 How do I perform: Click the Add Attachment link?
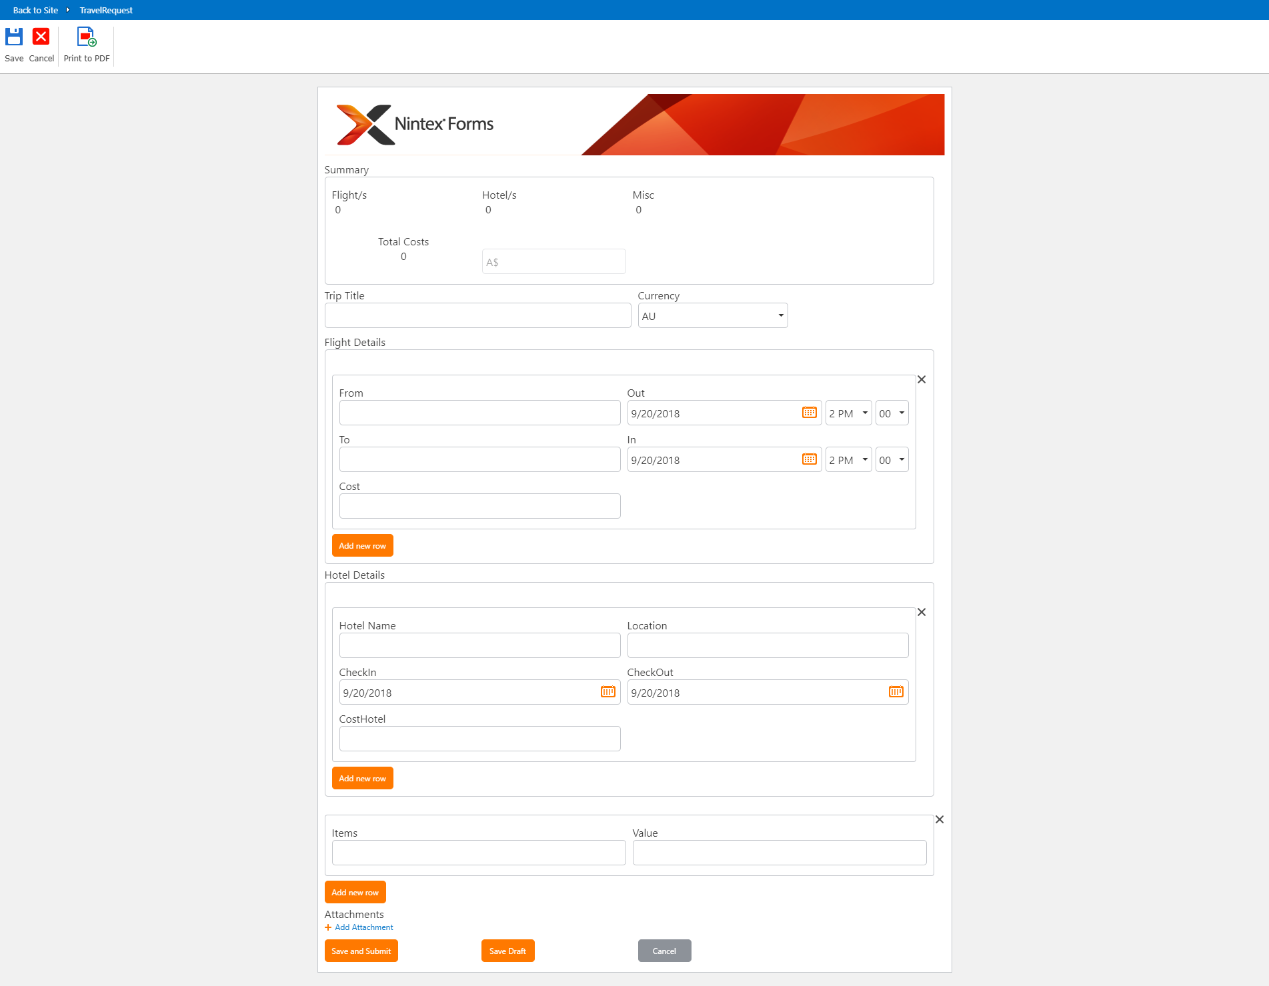364,927
